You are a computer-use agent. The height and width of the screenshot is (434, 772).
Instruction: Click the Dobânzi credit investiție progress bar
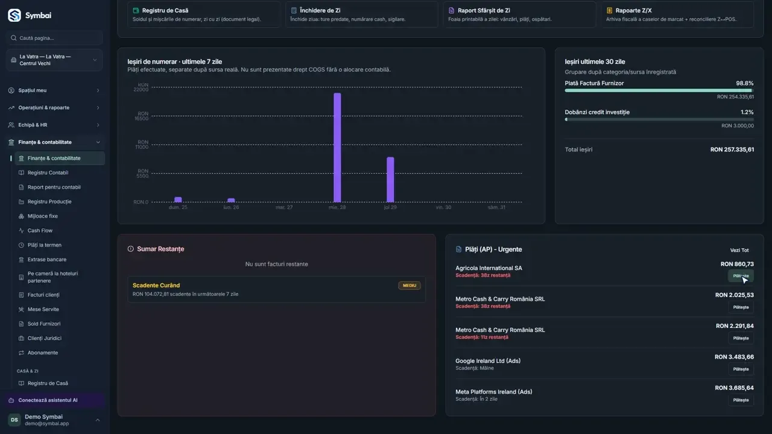pyautogui.click(x=659, y=119)
